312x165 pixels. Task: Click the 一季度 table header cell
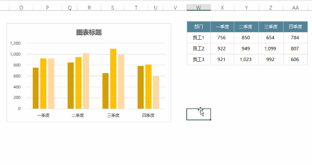pos(222,27)
